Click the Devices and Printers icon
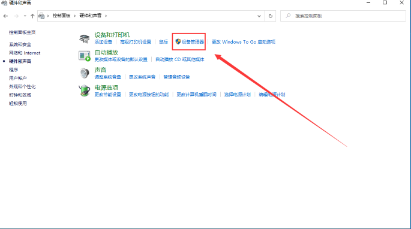411x229 pixels. point(85,39)
